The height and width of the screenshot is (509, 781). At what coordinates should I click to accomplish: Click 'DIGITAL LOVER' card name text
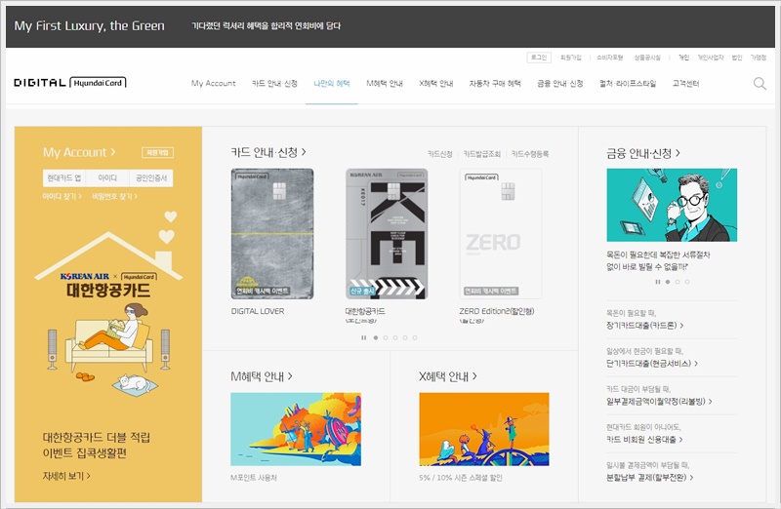[258, 311]
